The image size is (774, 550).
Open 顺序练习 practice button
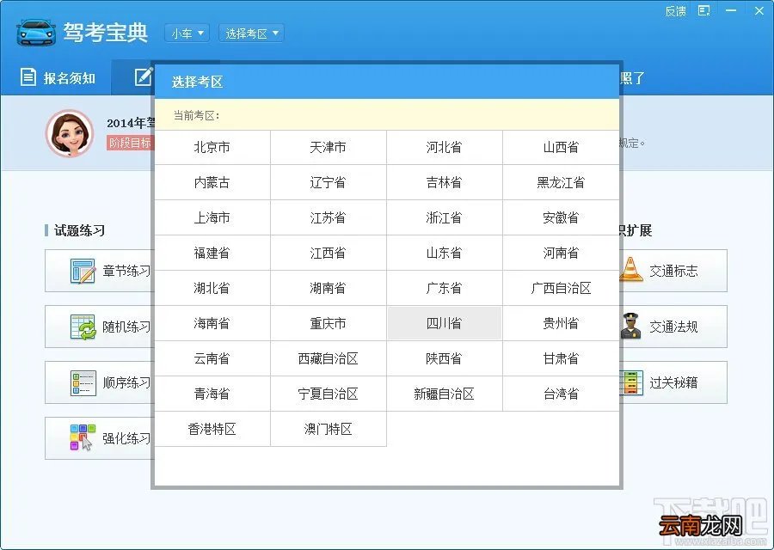point(100,382)
